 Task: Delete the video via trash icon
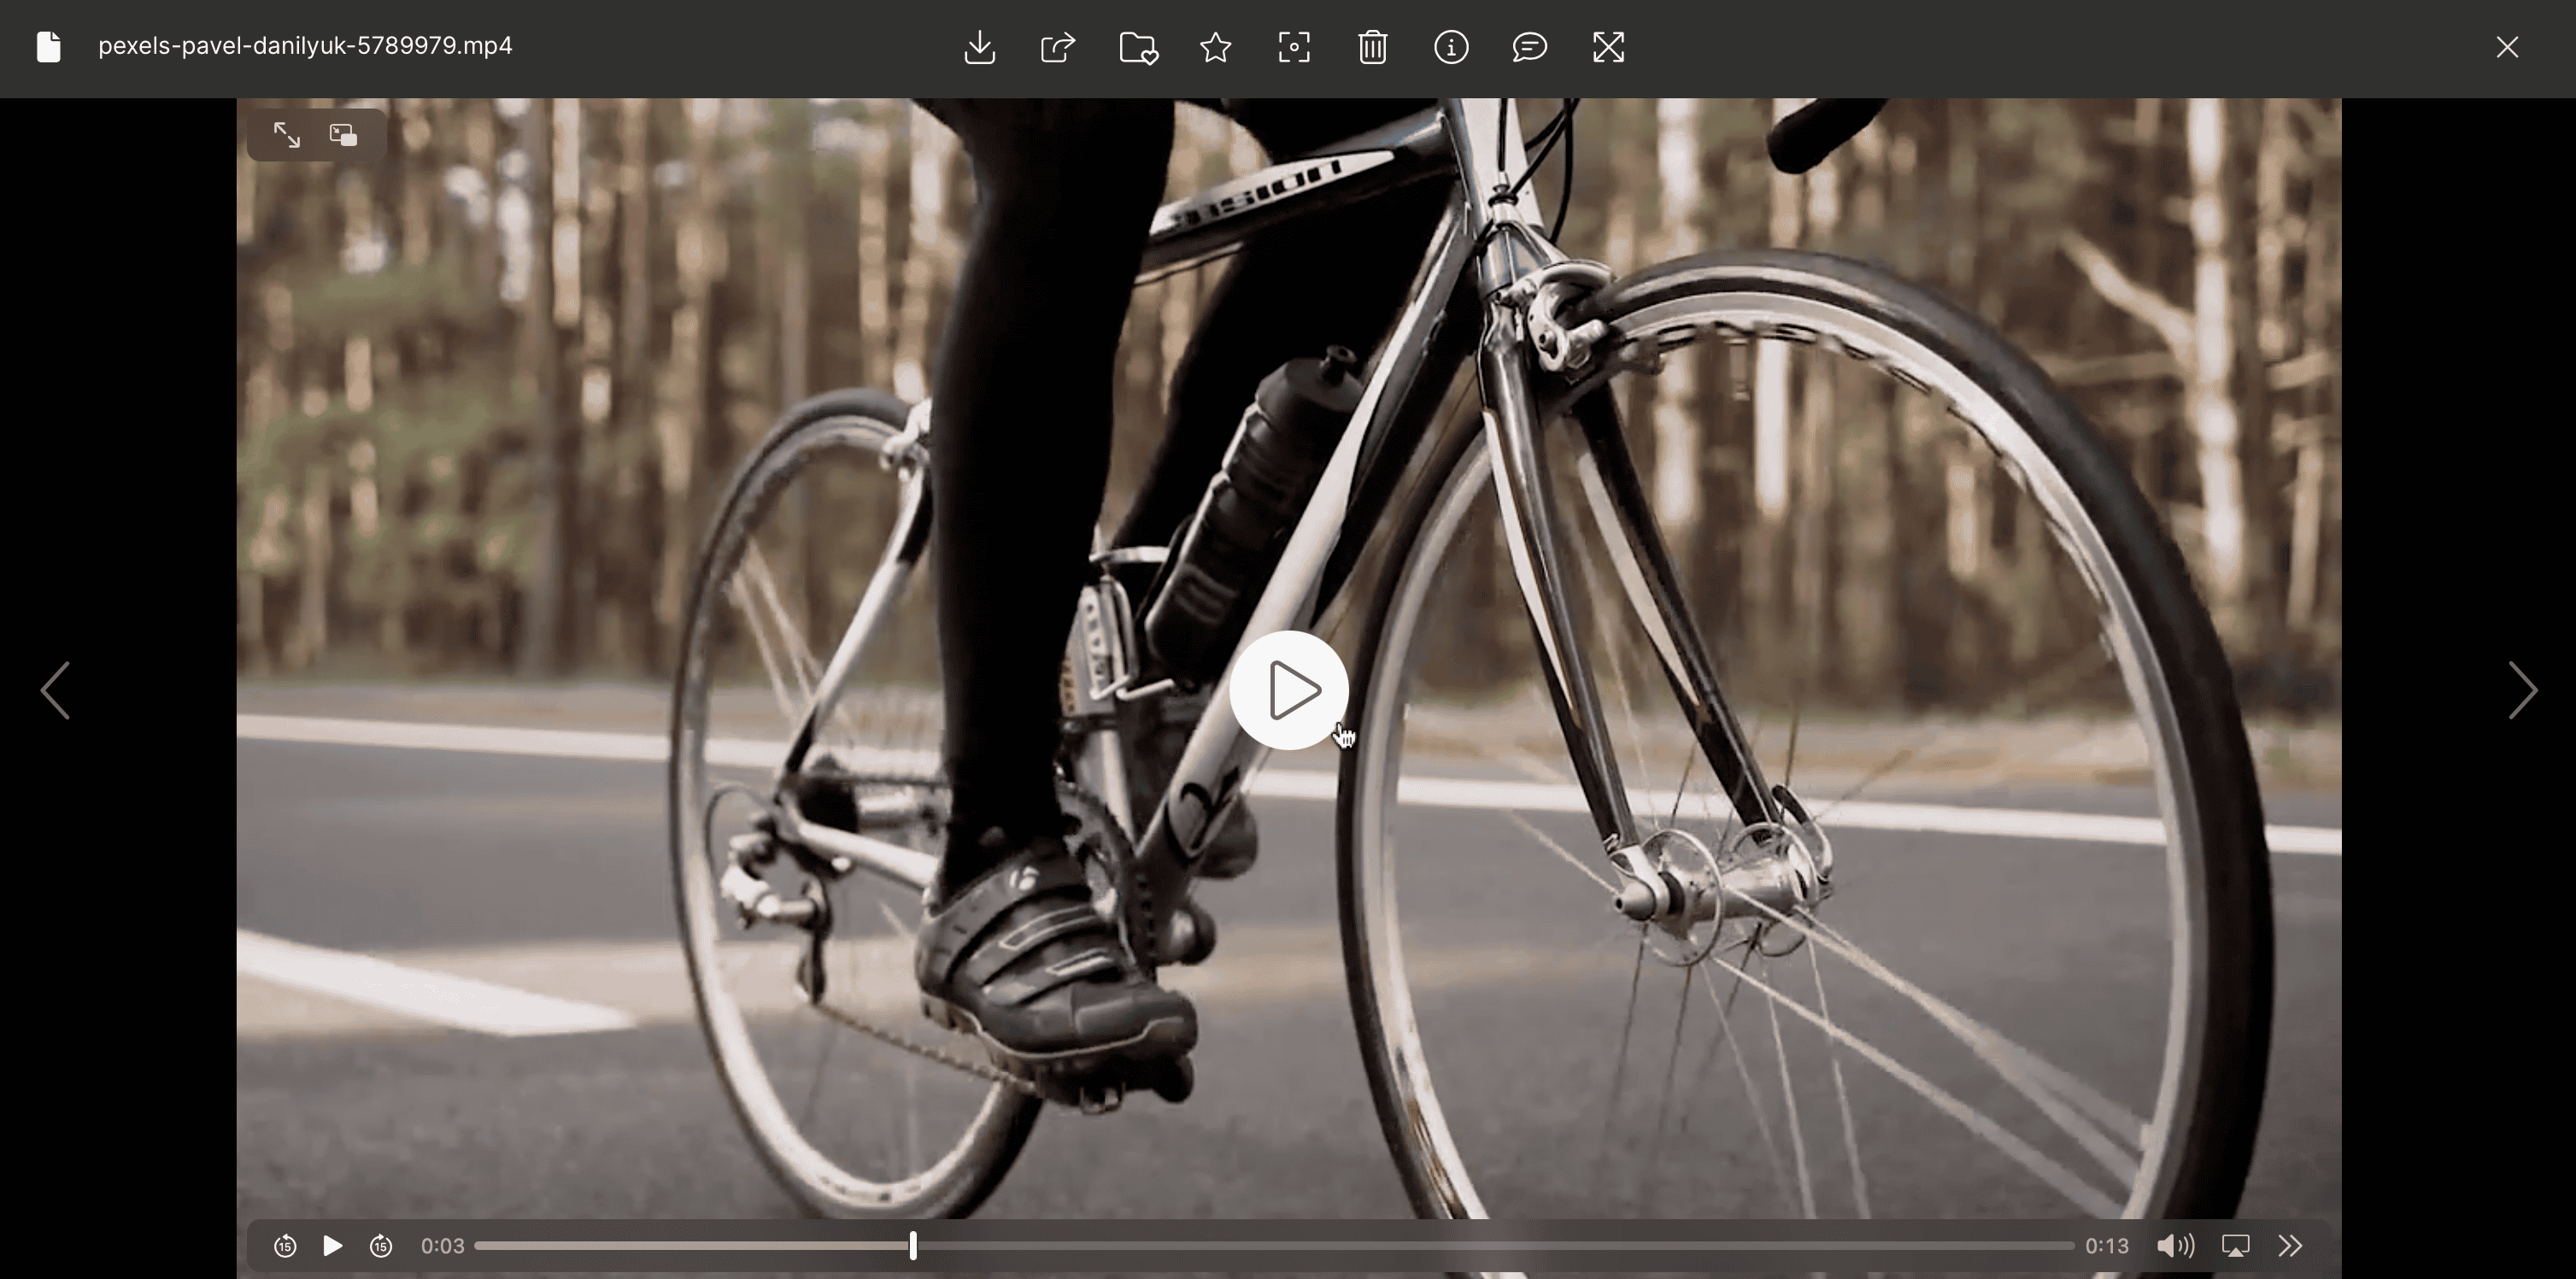[1371, 47]
